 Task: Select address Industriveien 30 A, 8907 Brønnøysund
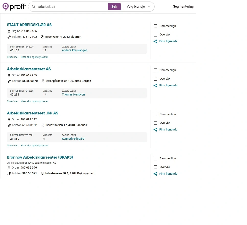70,173
